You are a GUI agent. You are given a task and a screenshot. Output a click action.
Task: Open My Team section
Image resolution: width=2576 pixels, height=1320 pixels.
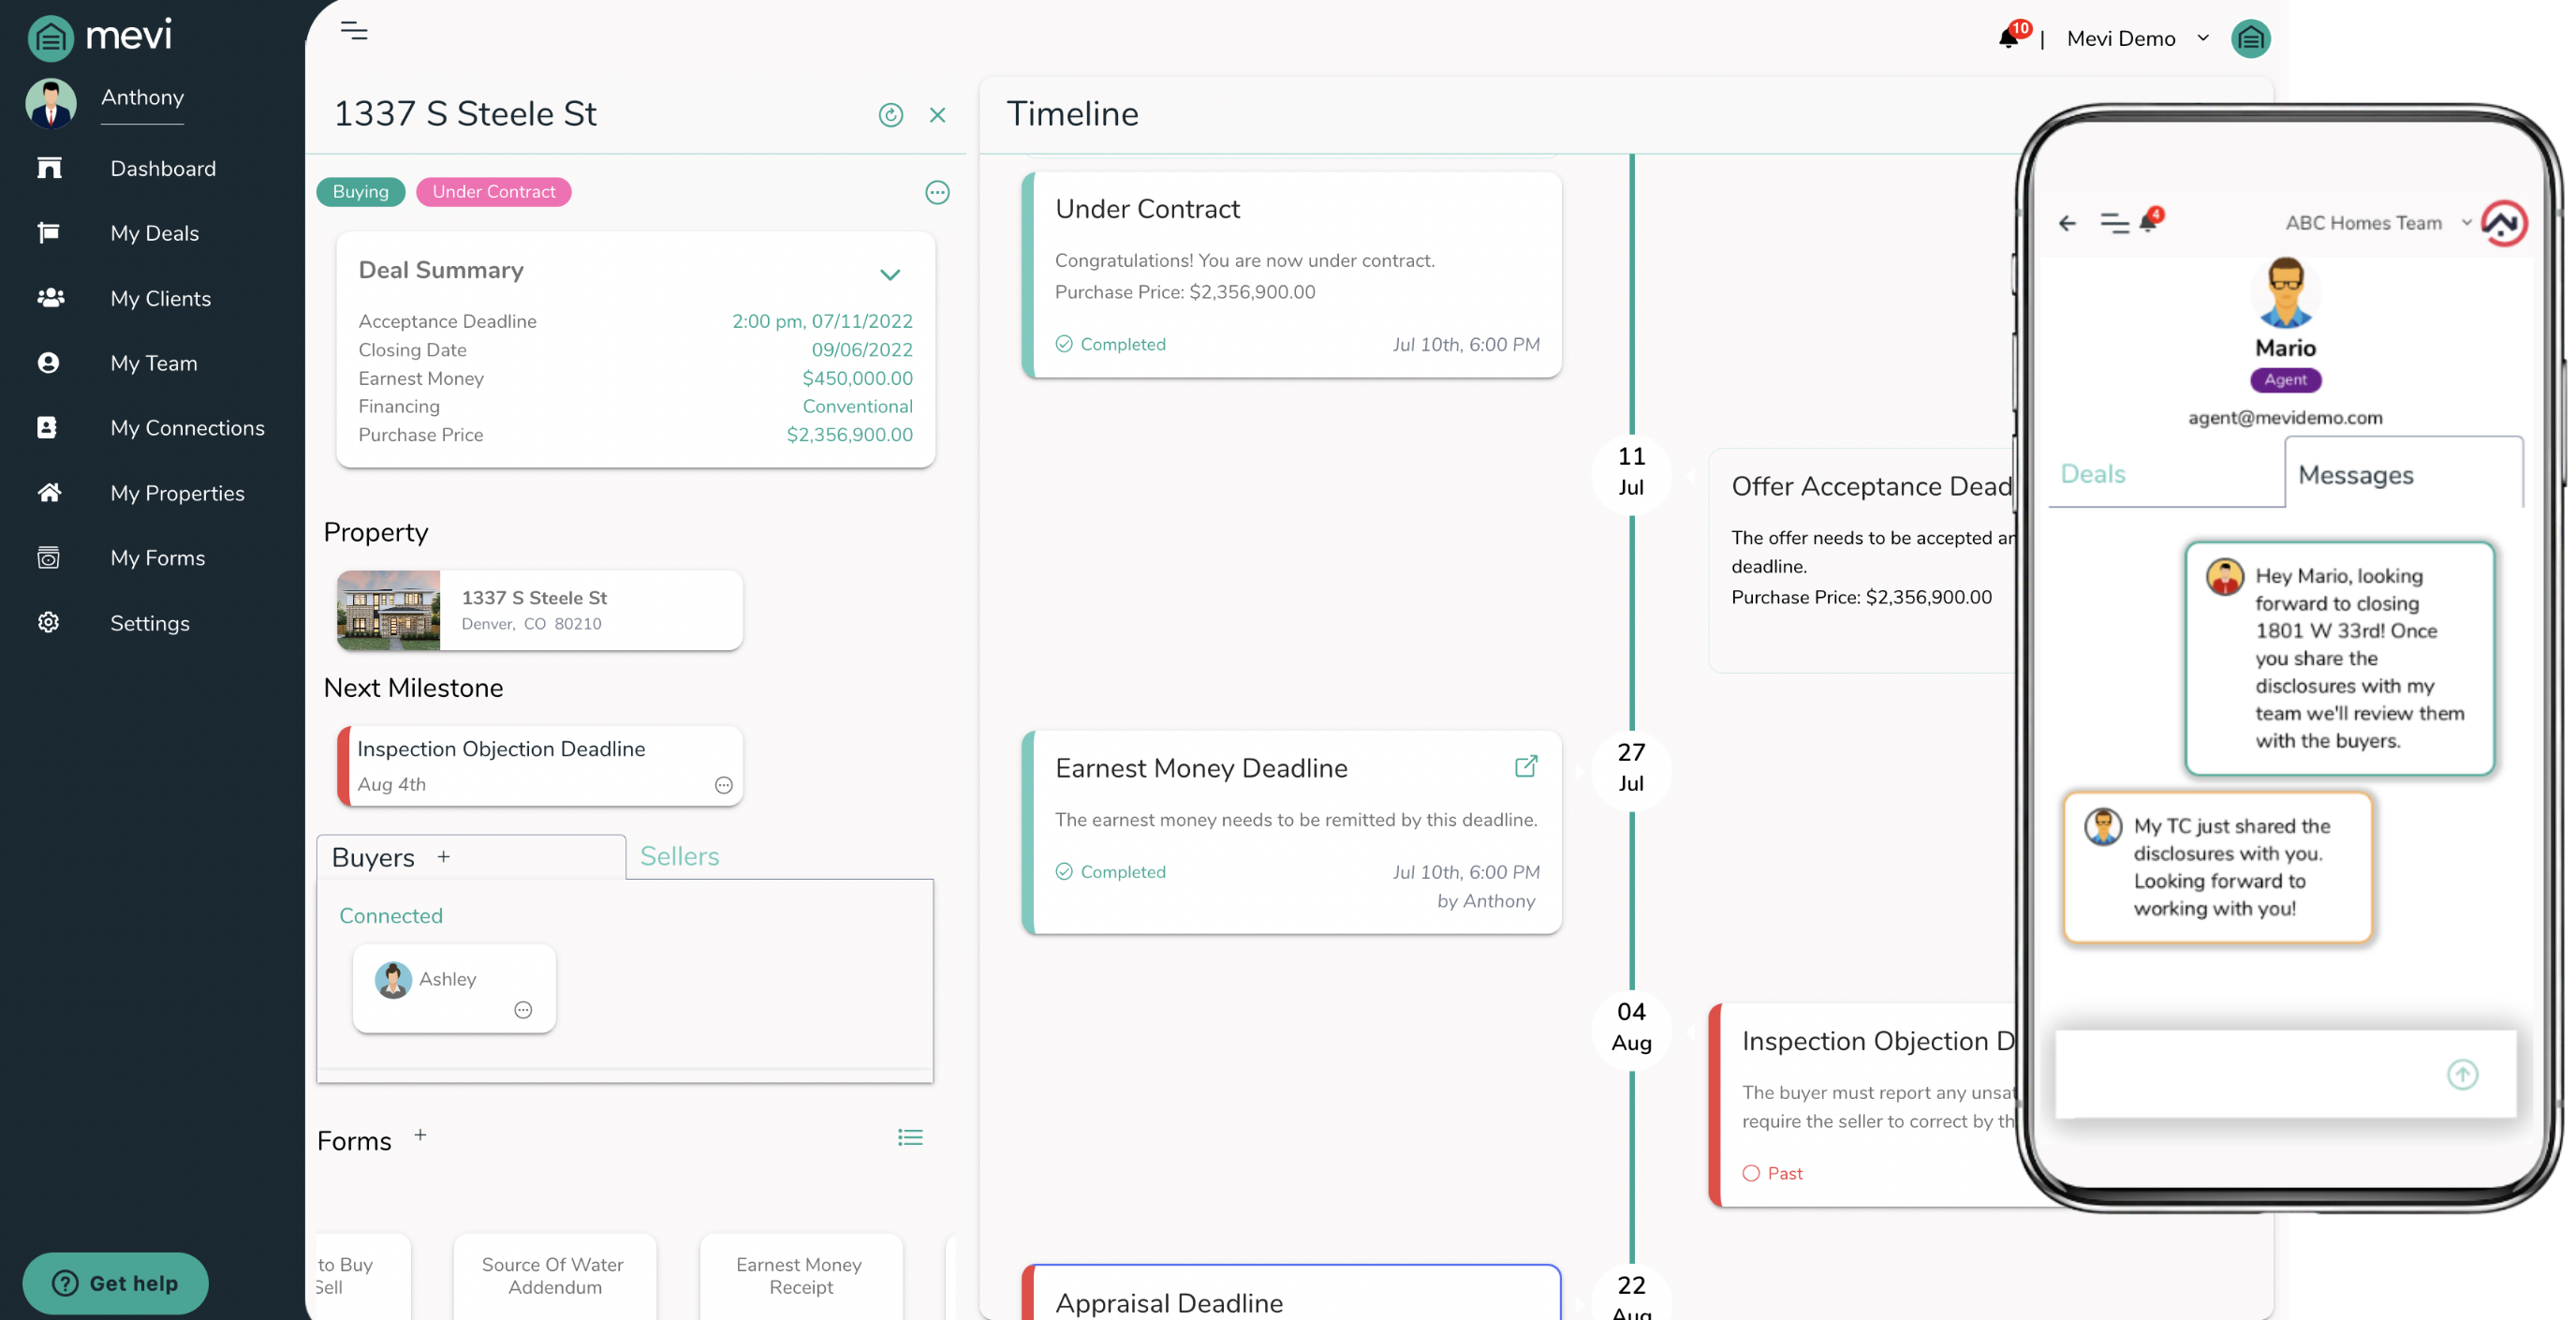[x=154, y=363]
